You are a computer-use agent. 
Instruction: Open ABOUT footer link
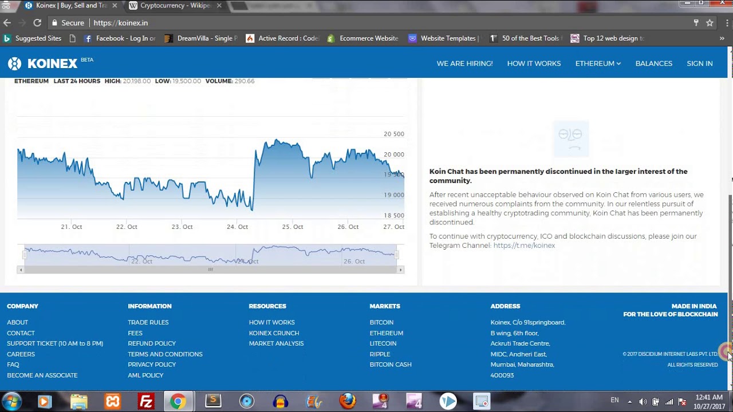[x=17, y=322]
